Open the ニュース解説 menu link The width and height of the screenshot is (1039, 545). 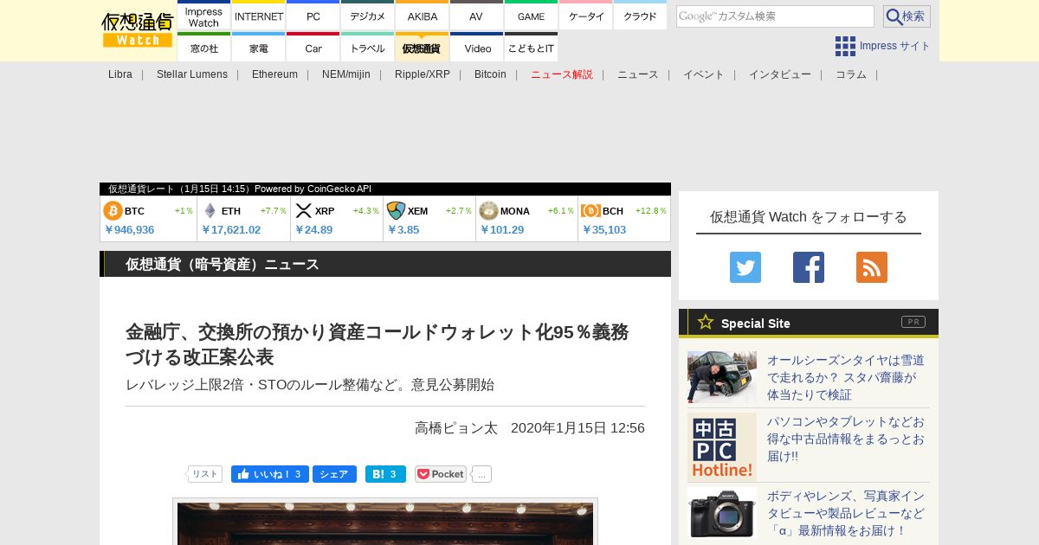pos(562,74)
